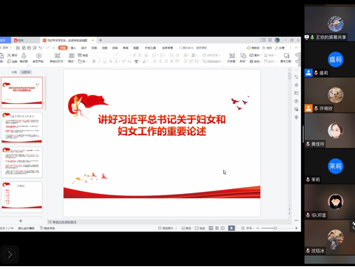The height and width of the screenshot is (269, 355).
Task: Toggle Underline formatting
Action: [105, 62]
